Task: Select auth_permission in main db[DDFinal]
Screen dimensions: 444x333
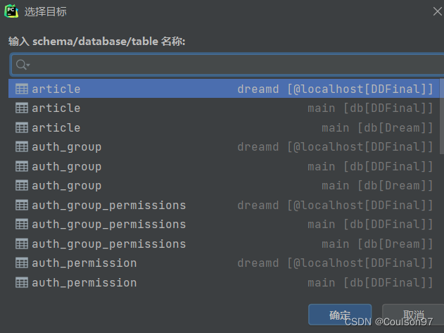Action: [224, 282]
